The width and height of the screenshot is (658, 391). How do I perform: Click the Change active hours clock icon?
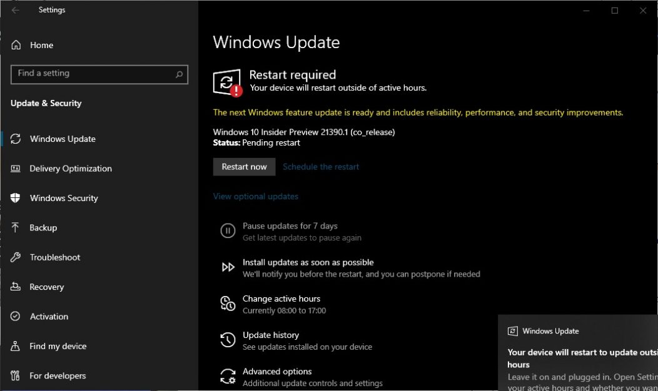[228, 304]
